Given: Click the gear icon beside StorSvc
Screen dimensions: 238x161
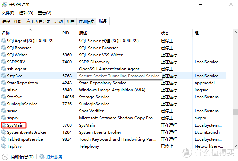Looking at the screenshot, I should pyautogui.click(x=4, y=97).
